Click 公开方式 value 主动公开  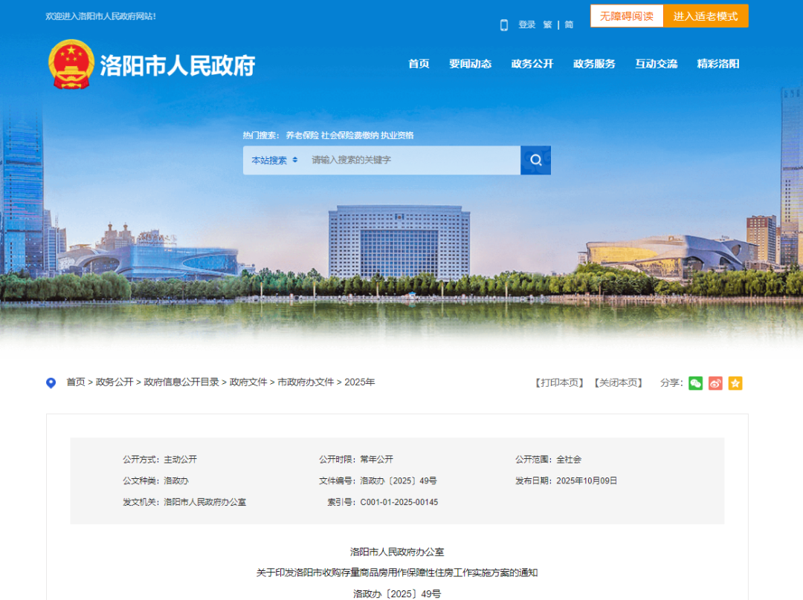click(x=180, y=460)
